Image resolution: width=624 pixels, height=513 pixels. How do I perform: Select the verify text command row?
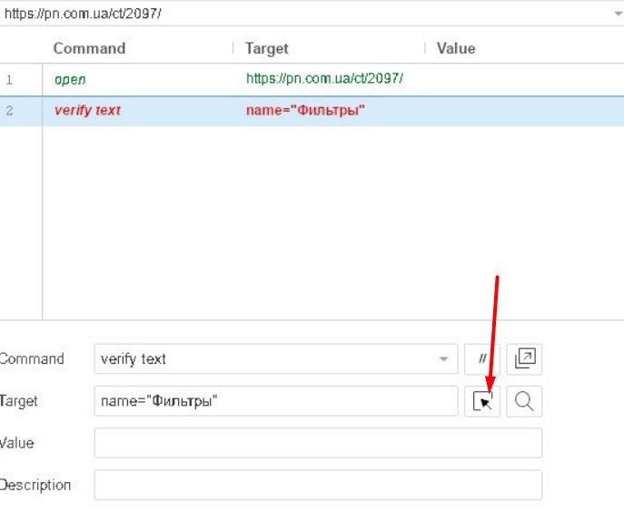312,111
